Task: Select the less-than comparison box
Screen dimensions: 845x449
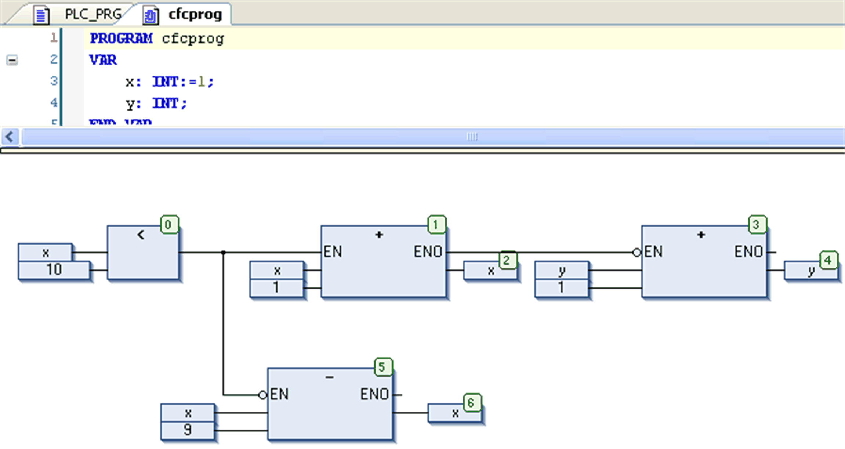Action: 143,253
